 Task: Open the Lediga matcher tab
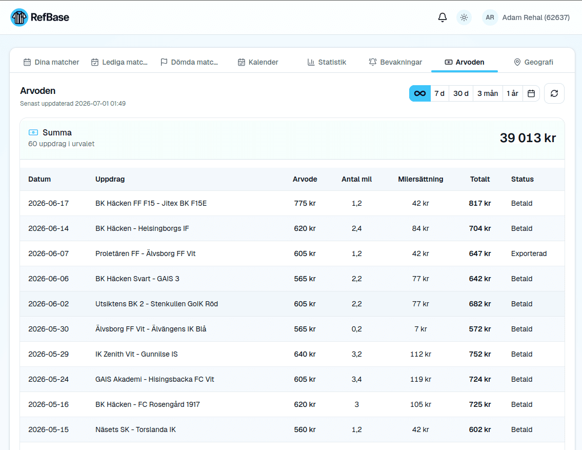119,62
